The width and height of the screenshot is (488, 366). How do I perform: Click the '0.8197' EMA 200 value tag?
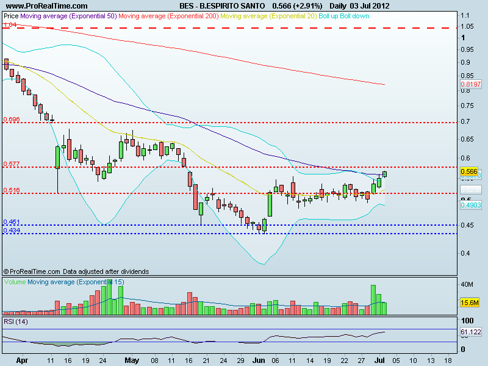pyautogui.click(x=470, y=84)
